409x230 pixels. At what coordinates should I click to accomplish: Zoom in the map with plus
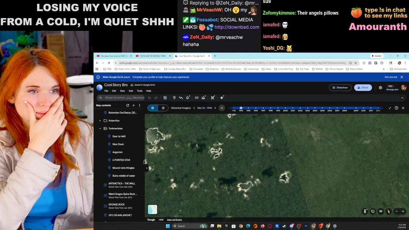click(403, 211)
